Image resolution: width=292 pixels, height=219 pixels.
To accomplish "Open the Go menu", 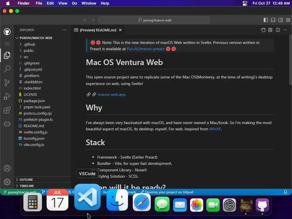I will click(x=74, y=3).
